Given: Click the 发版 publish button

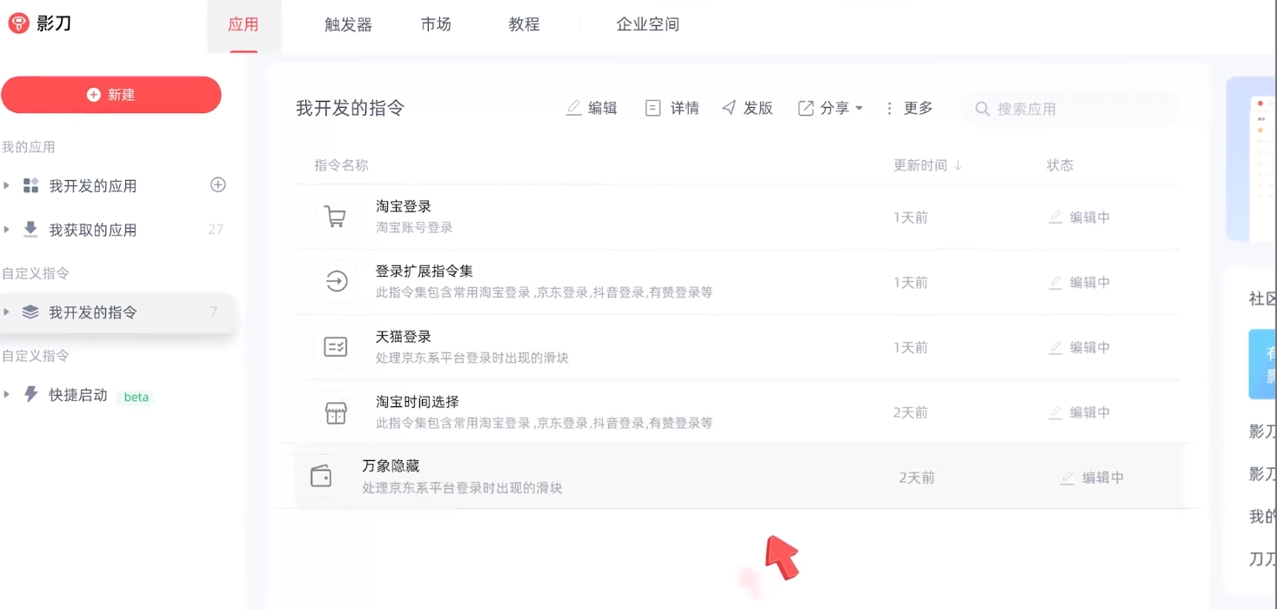Looking at the screenshot, I should coord(747,108).
